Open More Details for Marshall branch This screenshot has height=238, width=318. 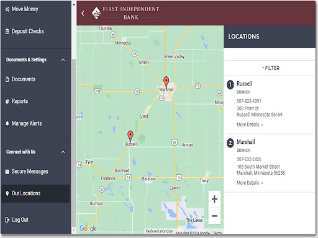(250, 183)
